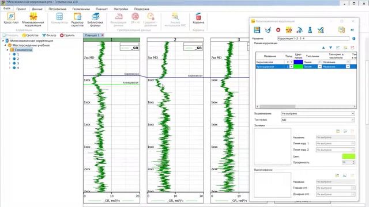Click the Показать button in the tree toolbar
This screenshot has width=369, height=207.
10,35
